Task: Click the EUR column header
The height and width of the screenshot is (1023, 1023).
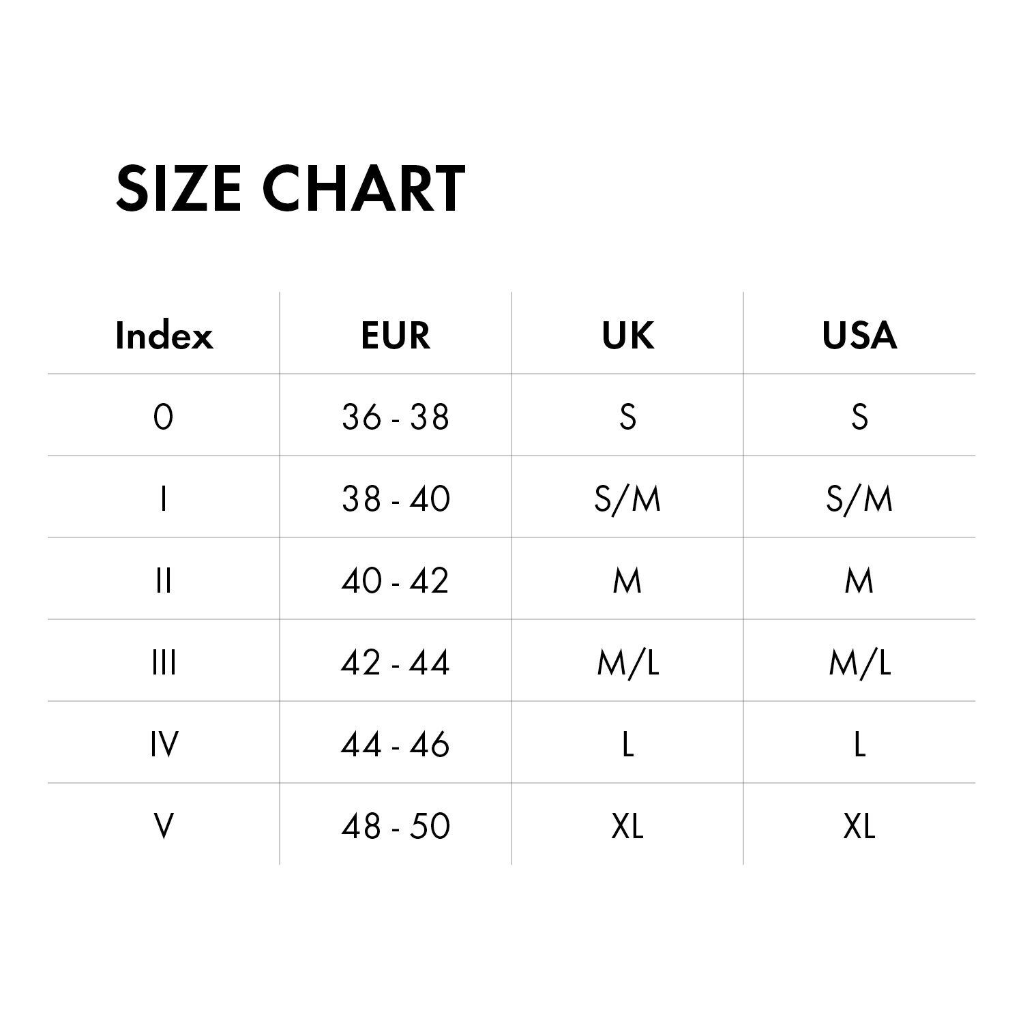Action: [396, 335]
